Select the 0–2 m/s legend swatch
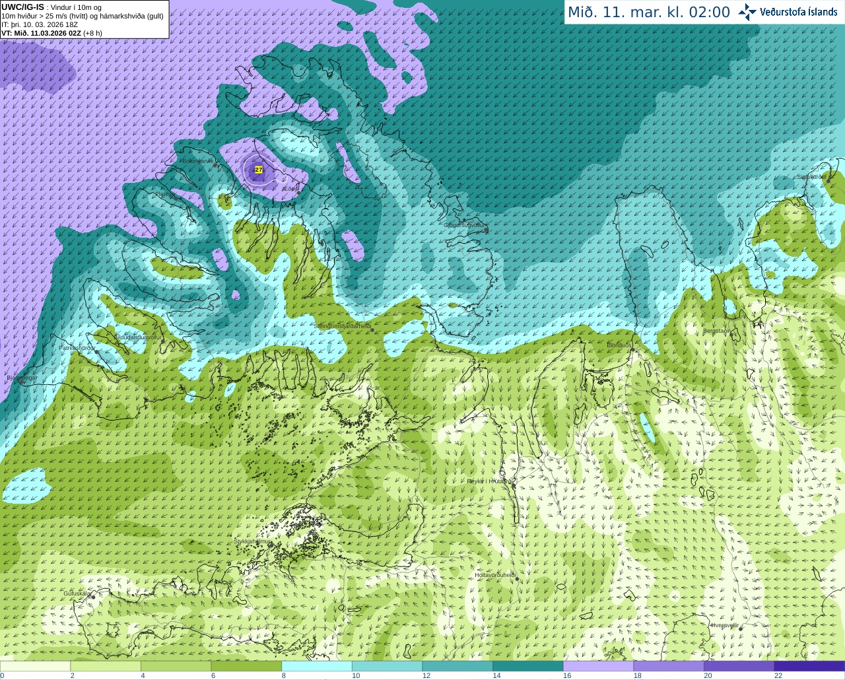 pos(35,666)
